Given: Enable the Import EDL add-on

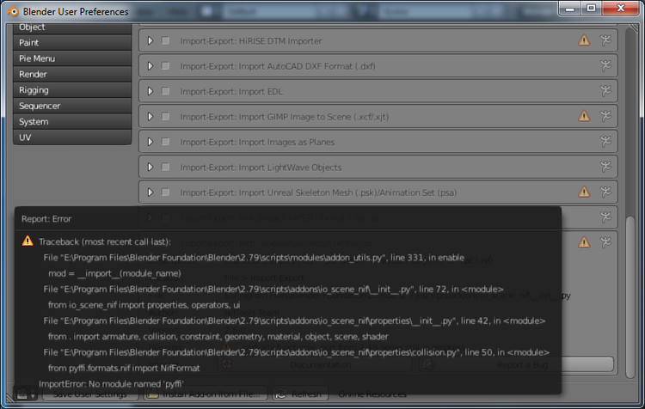Looking at the screenshot, I should [x=165, y=91].
